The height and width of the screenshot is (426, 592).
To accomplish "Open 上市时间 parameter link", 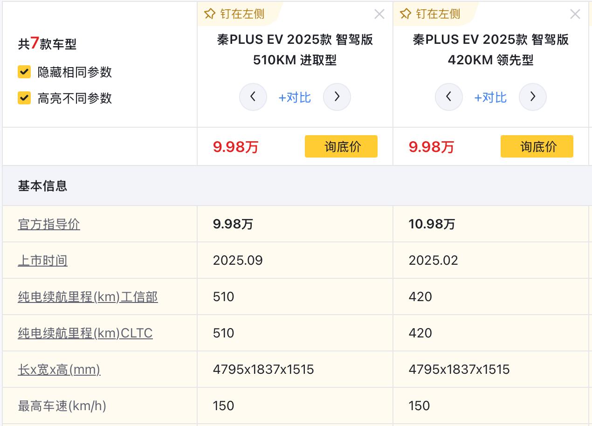I will coord(42,261).
